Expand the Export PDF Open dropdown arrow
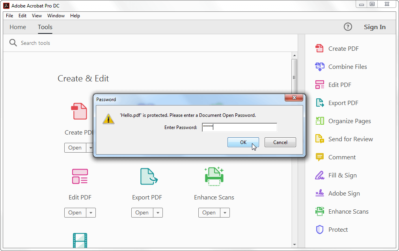Screen dimensions: 399x251 click(158, 213)
